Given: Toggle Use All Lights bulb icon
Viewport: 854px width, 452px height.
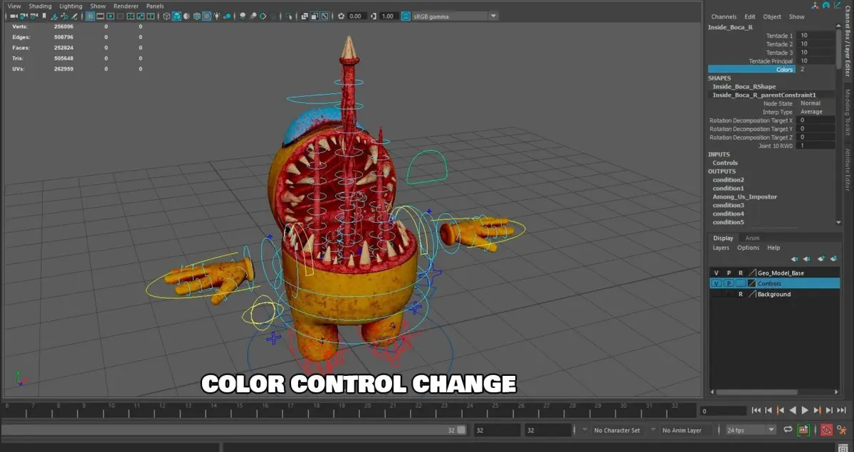Looking at the screenshot, I should click(x=216, y=16).
